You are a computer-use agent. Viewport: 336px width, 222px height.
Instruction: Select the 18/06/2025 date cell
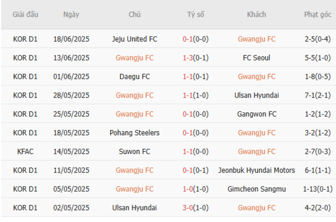[71, 39]
